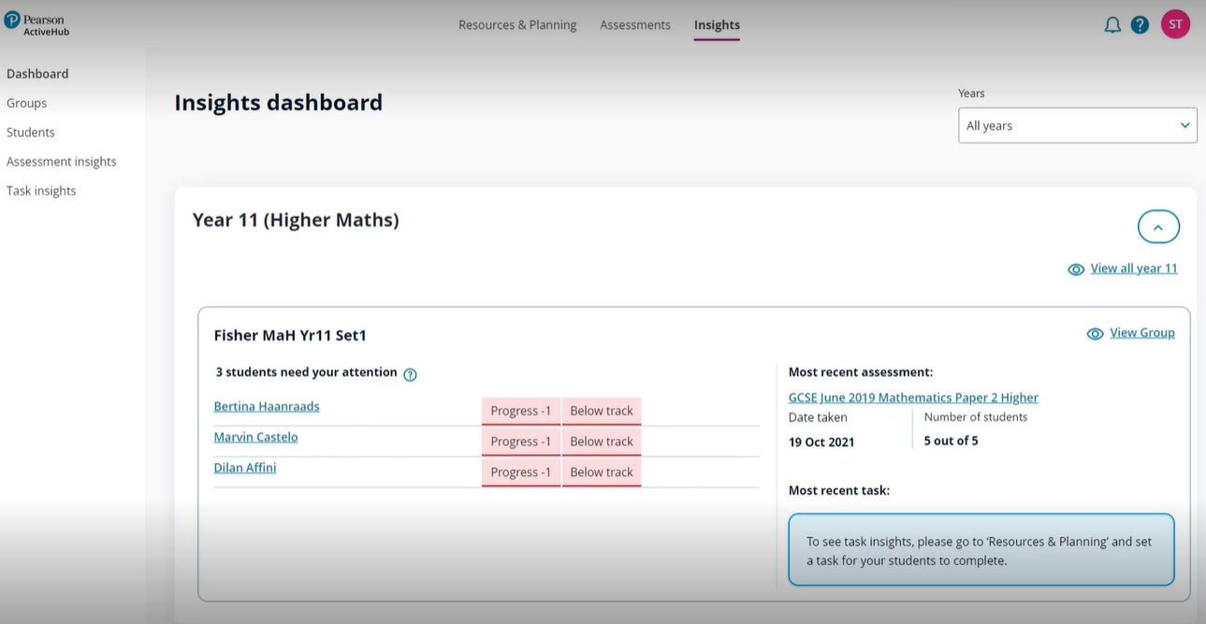This screenshot has width=1206, height=624.
Task: Open Marvin Castelo's profile
Action: [x=255, y=437]
